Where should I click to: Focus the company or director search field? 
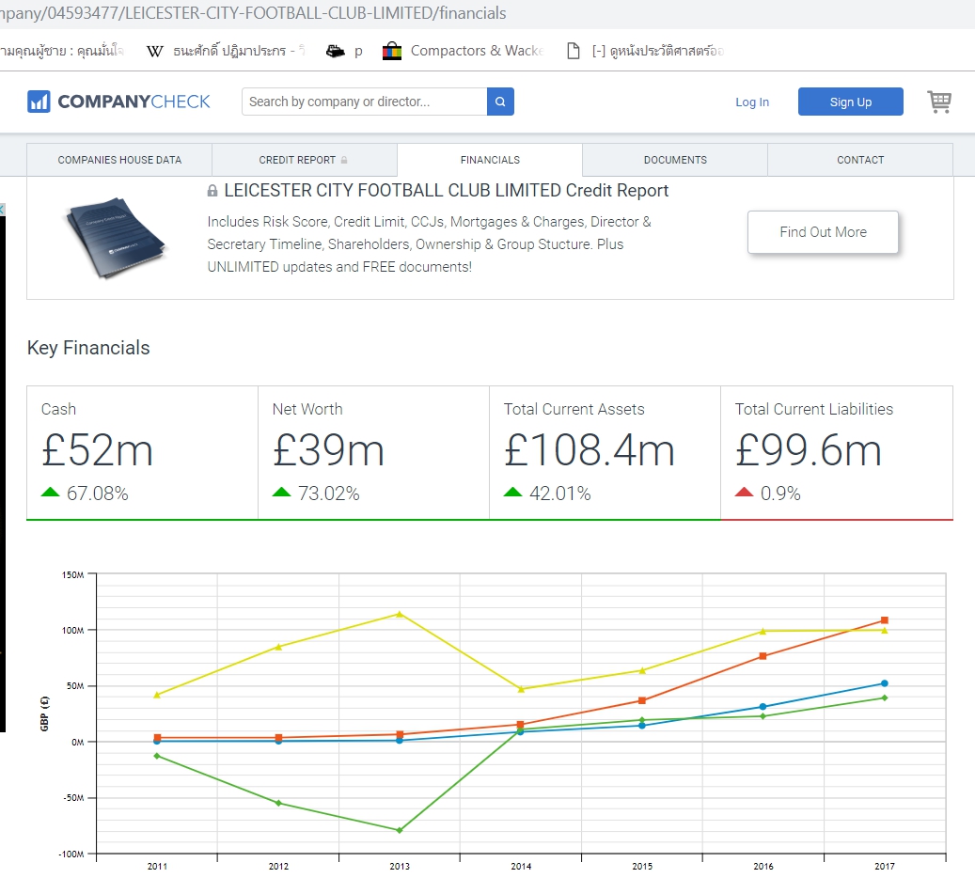click(364, 102)
